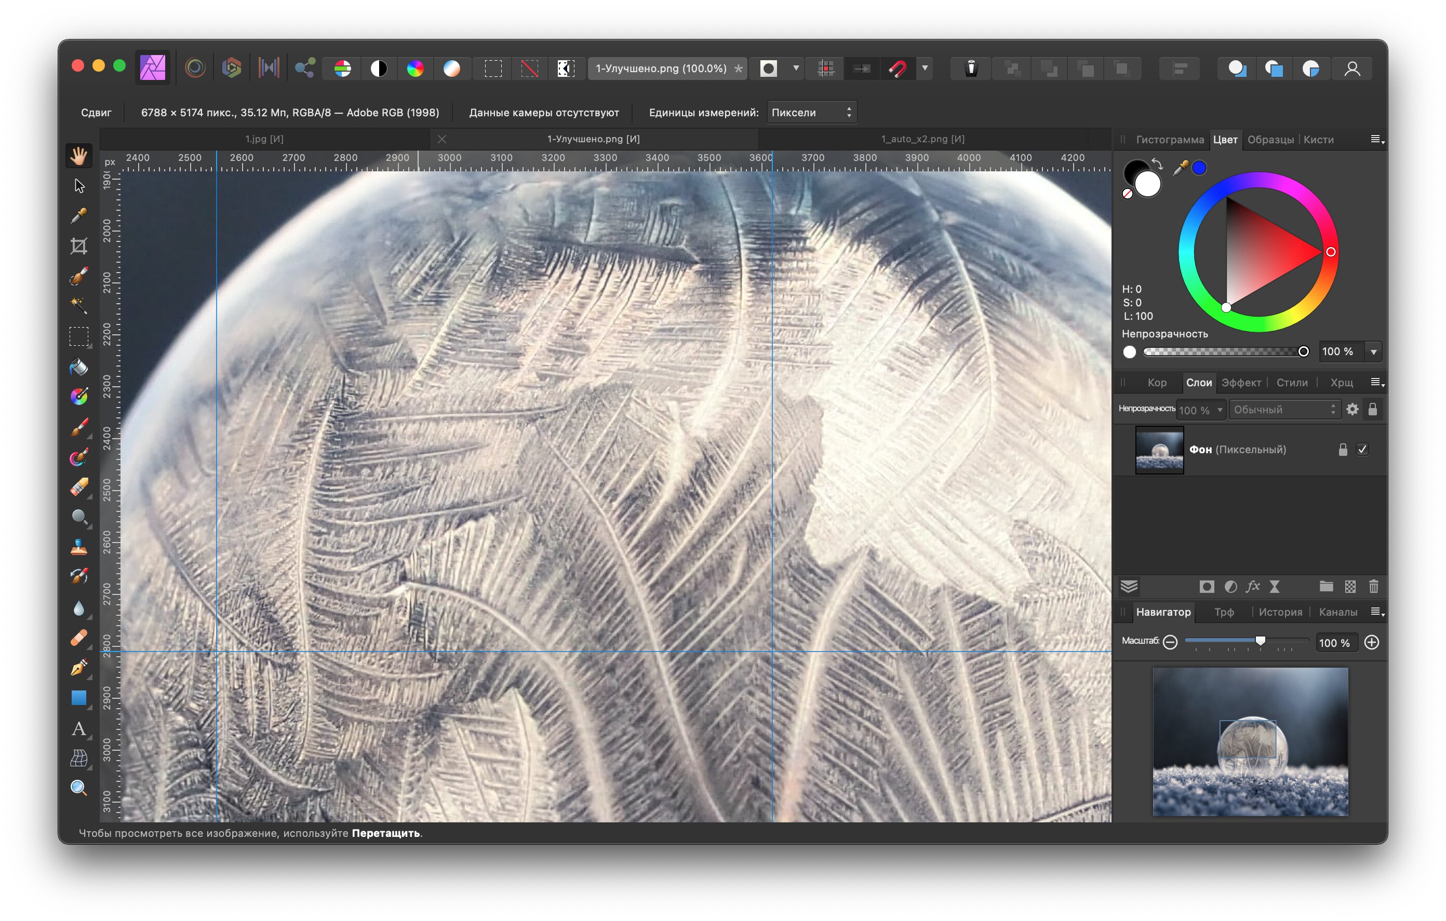Open the Color panel options menu
This screenshot has width=1446, height=921.
1377,139
